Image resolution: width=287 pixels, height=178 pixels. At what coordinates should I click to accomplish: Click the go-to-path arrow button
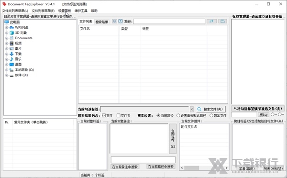[211, 22]
